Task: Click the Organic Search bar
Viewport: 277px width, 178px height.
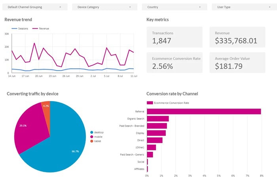Action: (158, 119)
